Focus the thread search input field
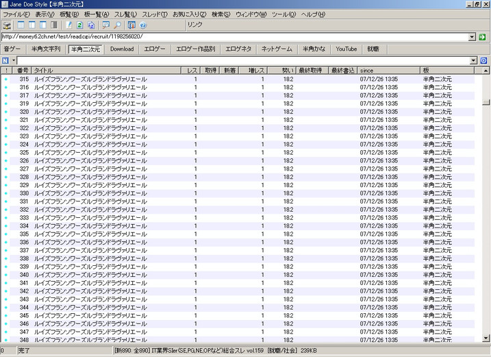 click(244, 60)
